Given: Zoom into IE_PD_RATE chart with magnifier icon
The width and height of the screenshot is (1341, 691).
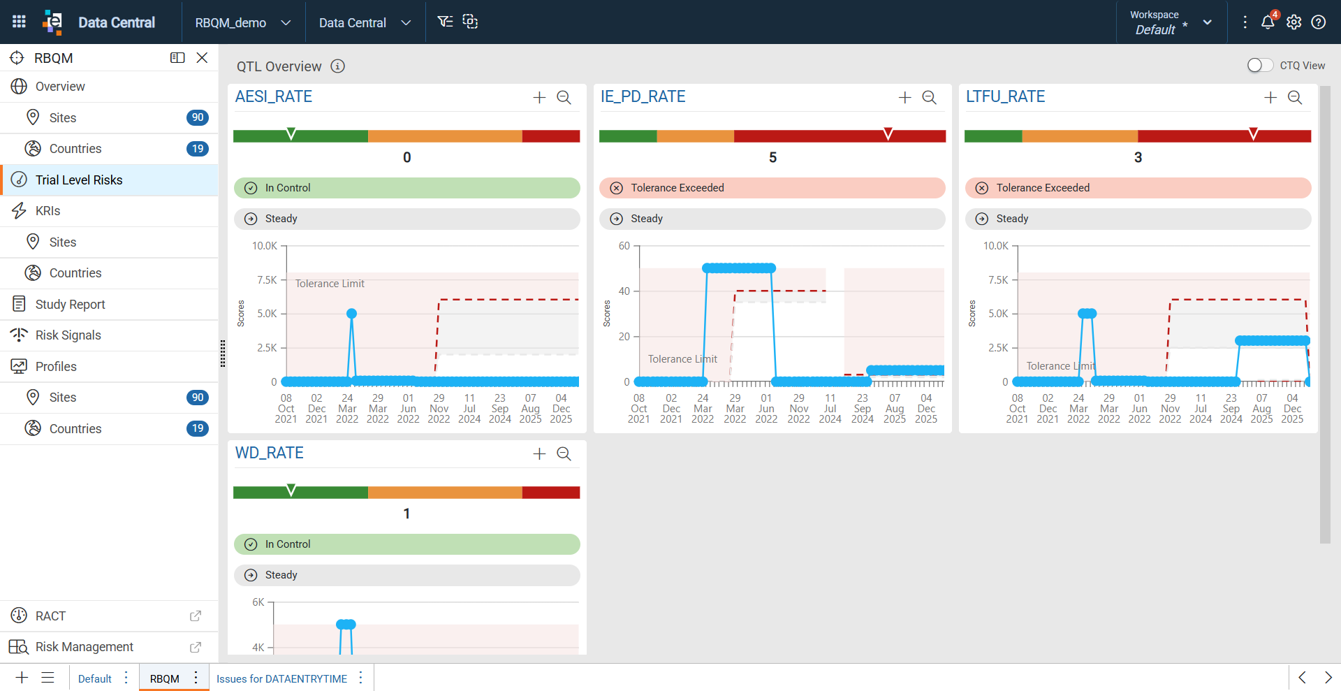Looking at the screenshot, I should pyautogui.click(x=930, y=98).
